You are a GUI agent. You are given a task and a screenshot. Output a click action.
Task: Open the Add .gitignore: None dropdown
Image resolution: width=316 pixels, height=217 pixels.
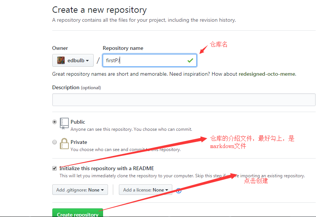coord(80,190)
